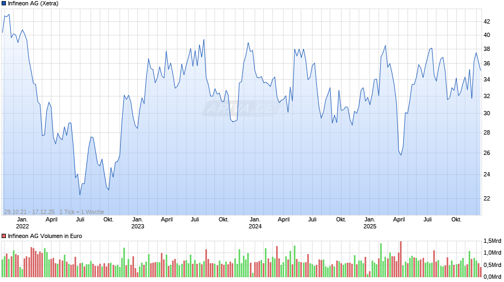The height and width of the screenshot is (282, 504).
Task: Click the 'Jan. 2024' time axis label
Action: click(x=255, y=223)
